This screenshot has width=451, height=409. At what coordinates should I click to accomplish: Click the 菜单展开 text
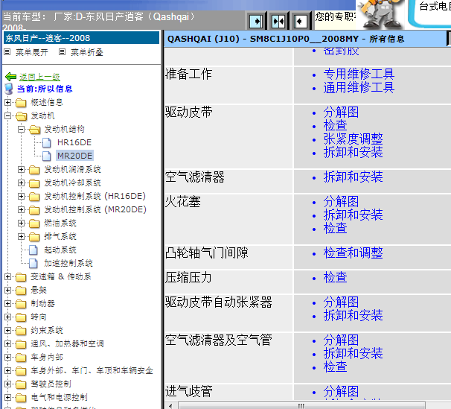click(32, 52)
